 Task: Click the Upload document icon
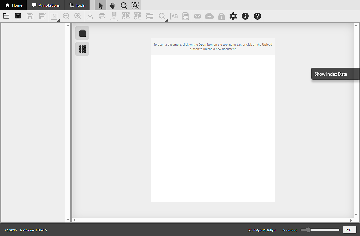point(18,16)
